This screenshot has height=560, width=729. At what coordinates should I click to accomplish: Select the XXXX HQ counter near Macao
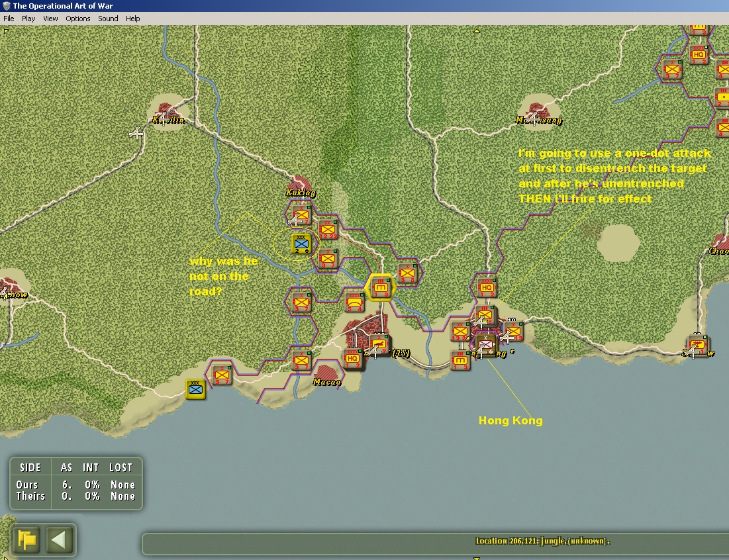[352, 359]
